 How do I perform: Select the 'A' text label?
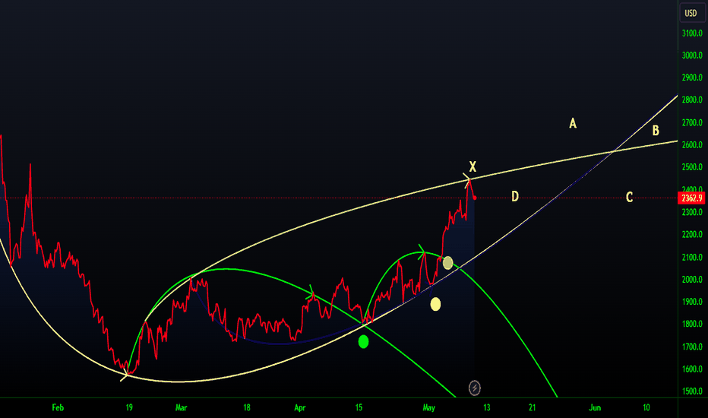tap(573, 123)
